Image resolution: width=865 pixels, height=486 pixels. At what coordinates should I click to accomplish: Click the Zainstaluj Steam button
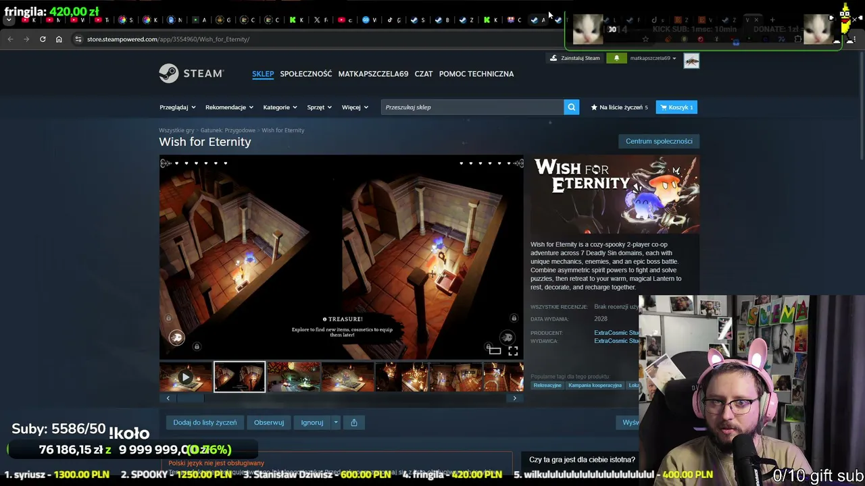[574, 58]
